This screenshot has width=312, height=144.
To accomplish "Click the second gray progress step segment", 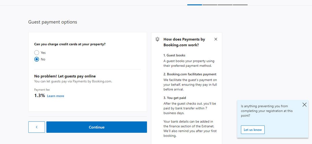I will coord(210,5).
